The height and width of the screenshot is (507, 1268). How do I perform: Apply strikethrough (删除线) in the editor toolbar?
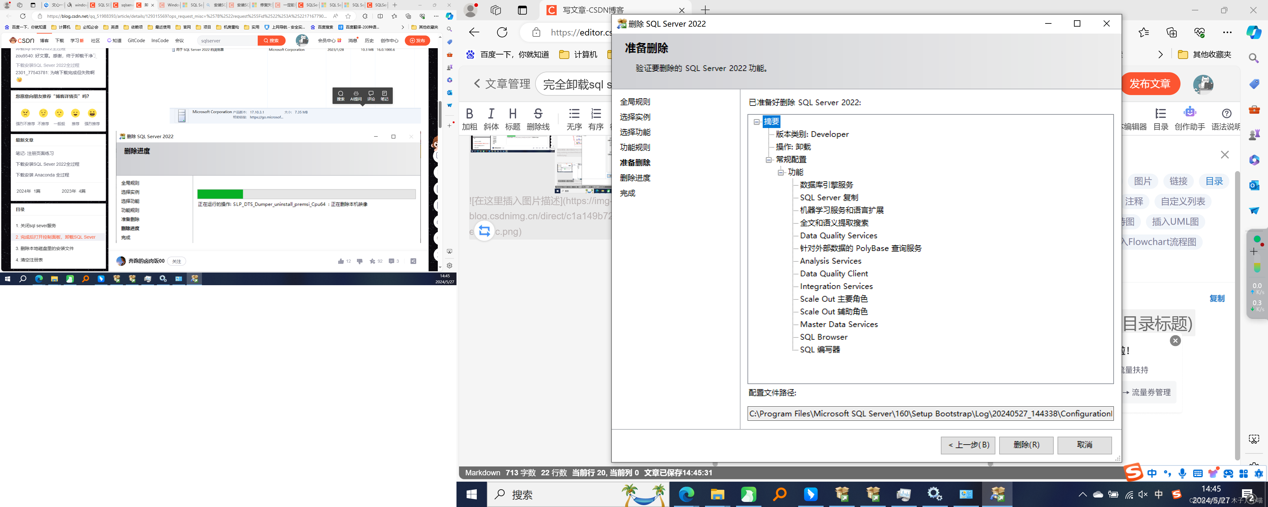[x=538, y=119]
